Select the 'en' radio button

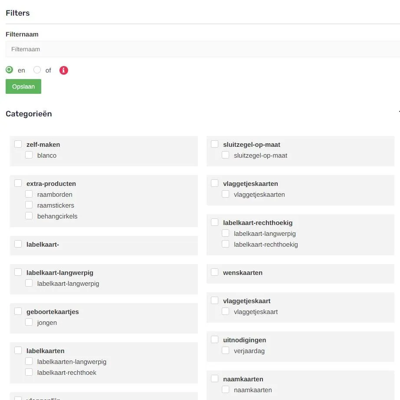9,70
